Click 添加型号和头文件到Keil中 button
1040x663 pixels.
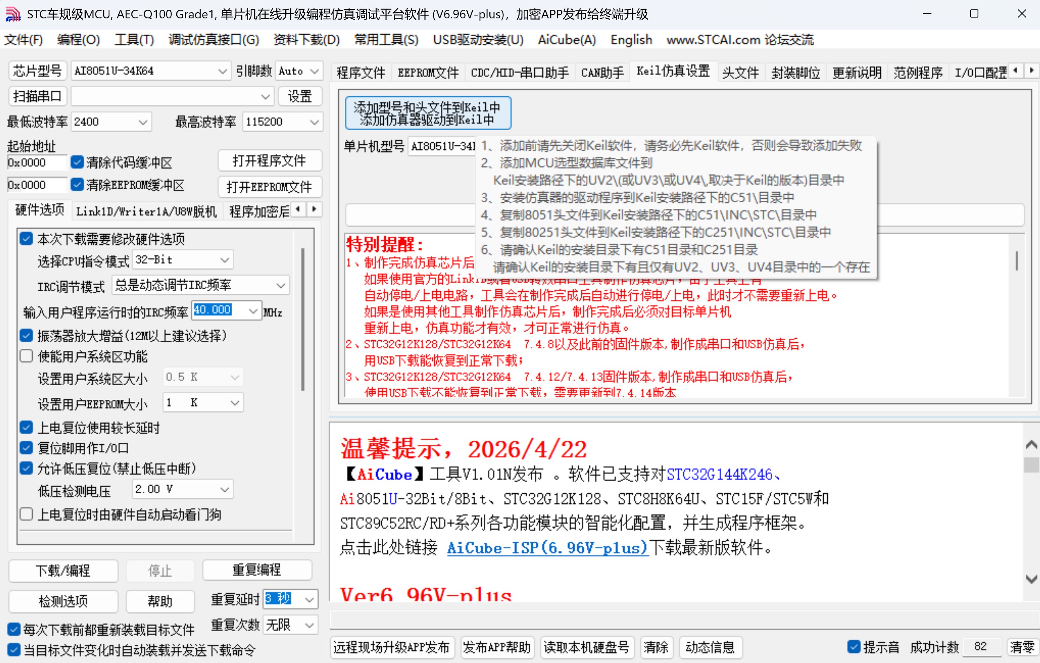(428, 113)
